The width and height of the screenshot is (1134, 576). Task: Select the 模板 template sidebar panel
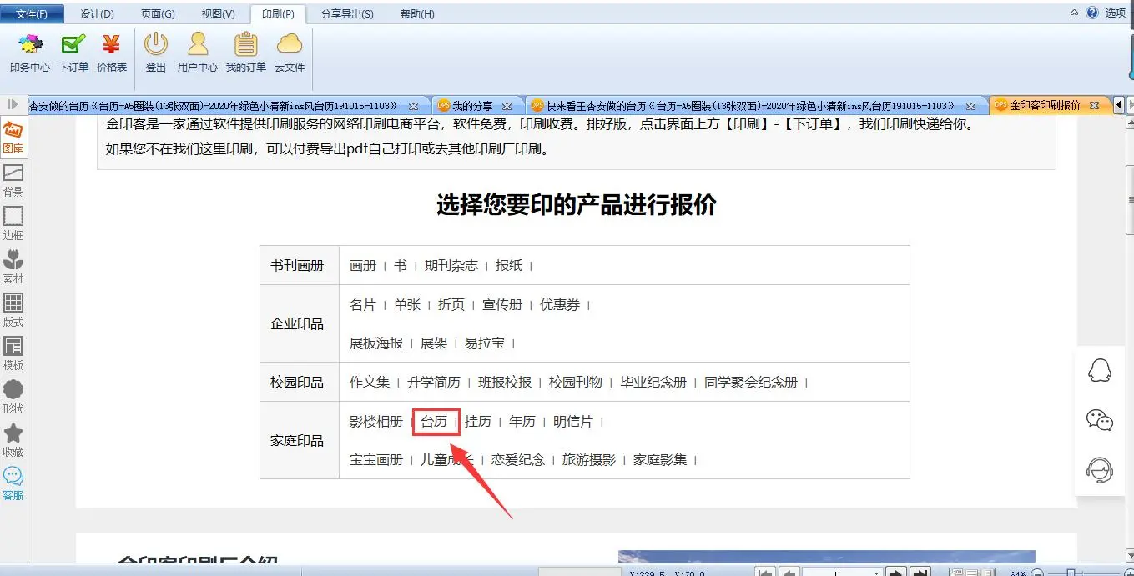[x=13, y=354]
